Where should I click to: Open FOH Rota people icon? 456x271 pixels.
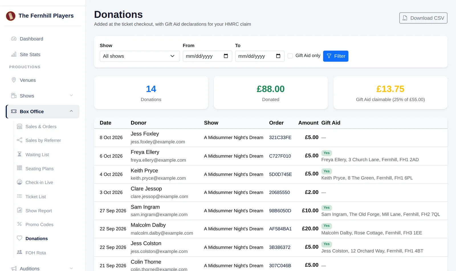coord(19,252)
